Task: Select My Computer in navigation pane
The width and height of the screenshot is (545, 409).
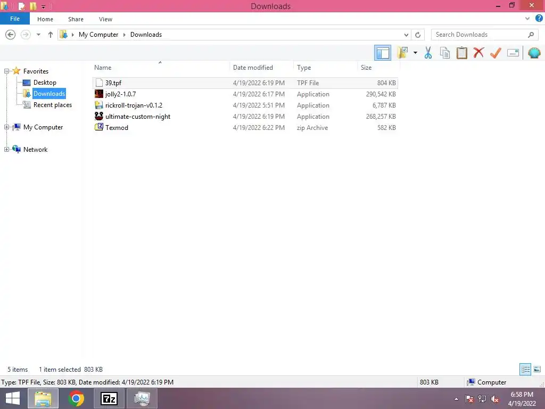Action: [43, 127]
